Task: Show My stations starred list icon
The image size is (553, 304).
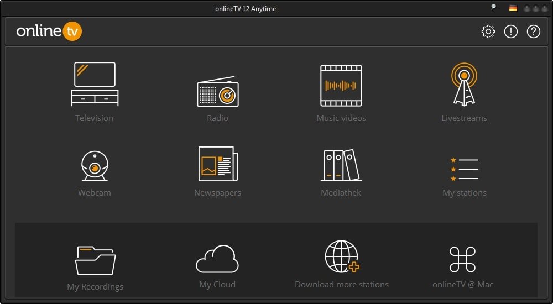Action: (464, 169)
